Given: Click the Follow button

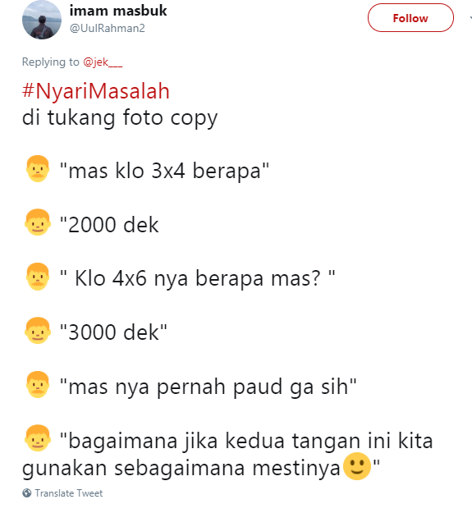Looking at the screenshot, I should (410, 18).
